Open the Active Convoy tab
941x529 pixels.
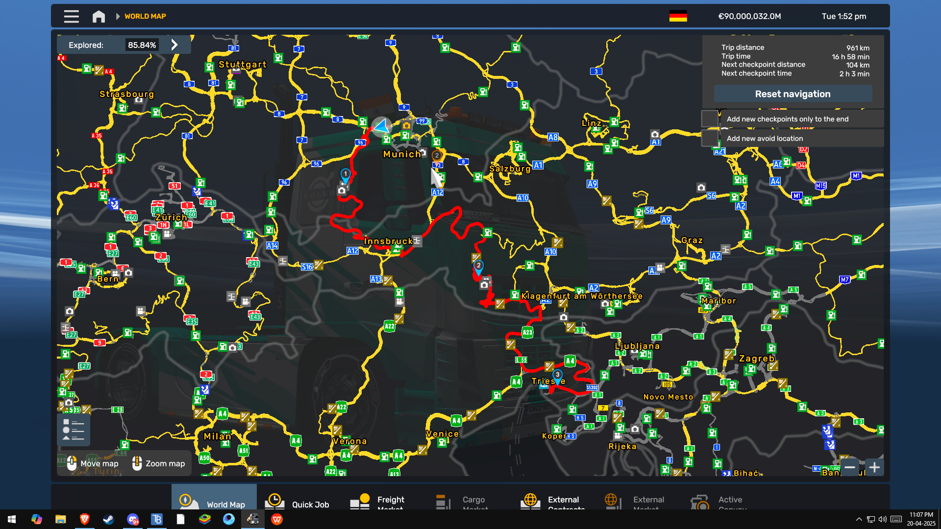726,497
